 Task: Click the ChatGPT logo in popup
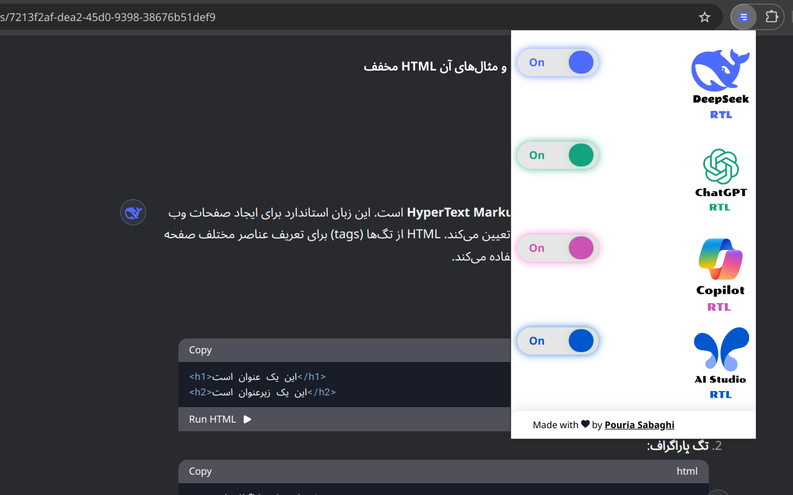(721, 166)
